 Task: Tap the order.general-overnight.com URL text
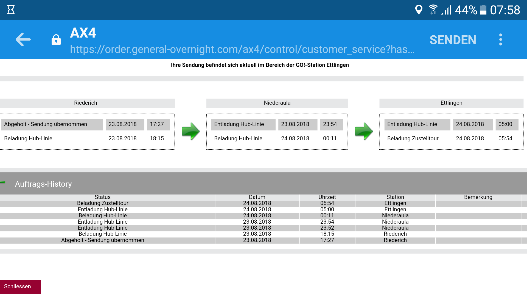pyautogui.click(x=242, y=49)
